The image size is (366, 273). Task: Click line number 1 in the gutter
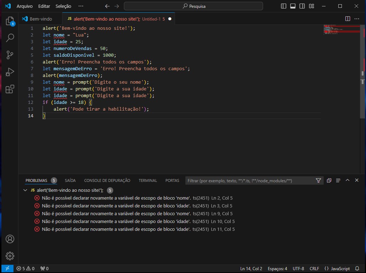click(x=32, y=28)
